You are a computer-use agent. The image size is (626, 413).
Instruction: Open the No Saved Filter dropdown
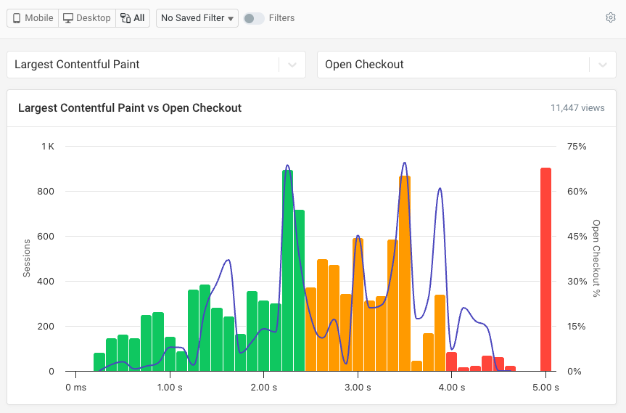(197, 18)
